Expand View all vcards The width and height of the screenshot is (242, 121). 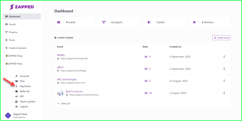[x=64, y=103]
